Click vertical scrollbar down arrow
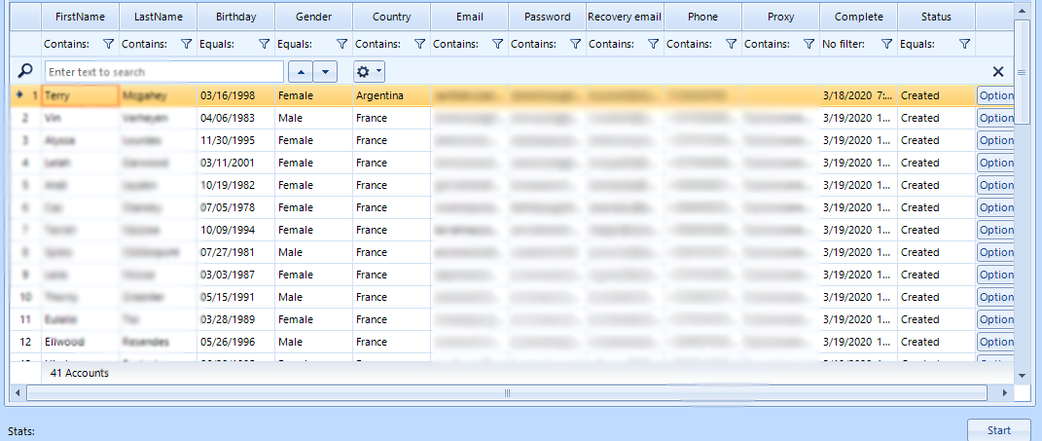This screenshot has height=441, width=1042. (x=1023, y=376)
